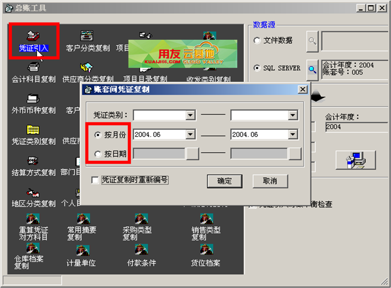Screen dimensions: 391x288
Task: Click the 会计年度 2004 input field
Action: click(357, 127)
